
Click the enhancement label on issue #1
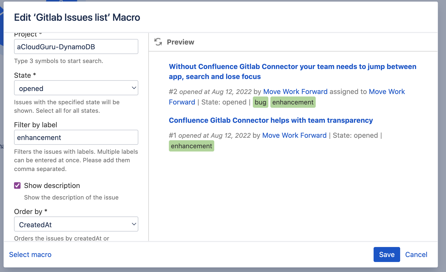point(191,146)
